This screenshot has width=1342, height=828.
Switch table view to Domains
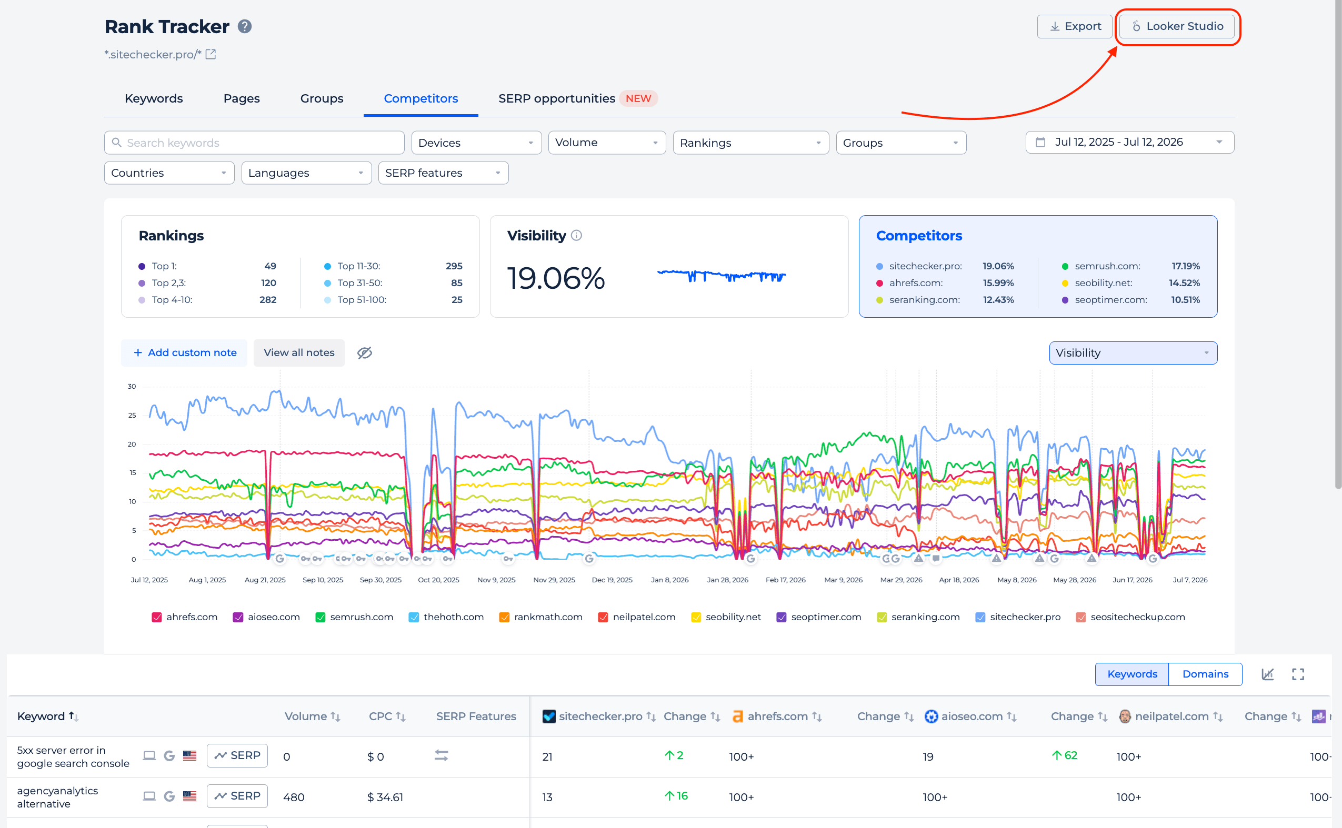tap(1205, 674)
